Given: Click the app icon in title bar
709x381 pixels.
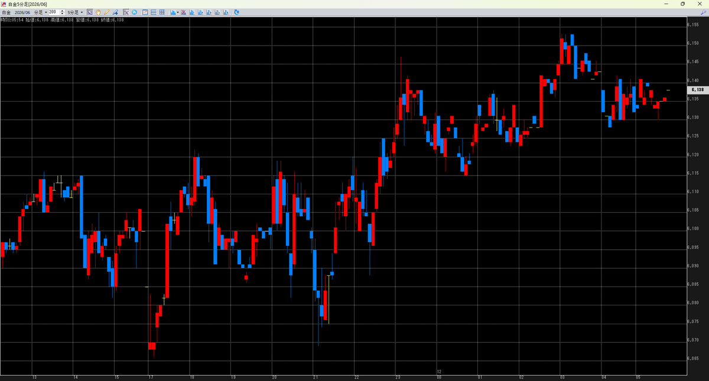Looking at the screenshot, I should 4,4.
